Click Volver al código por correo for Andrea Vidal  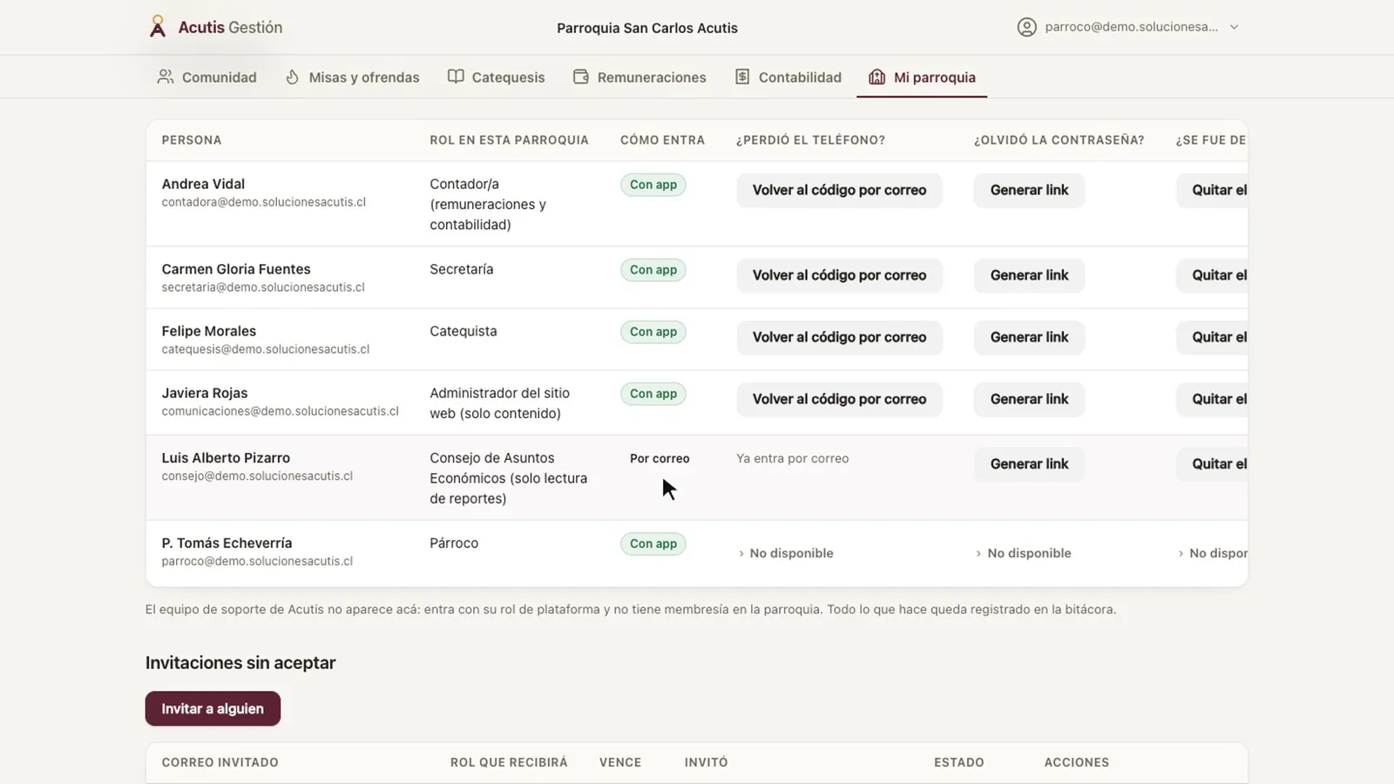pyautogui.click(x=839, y=190)
